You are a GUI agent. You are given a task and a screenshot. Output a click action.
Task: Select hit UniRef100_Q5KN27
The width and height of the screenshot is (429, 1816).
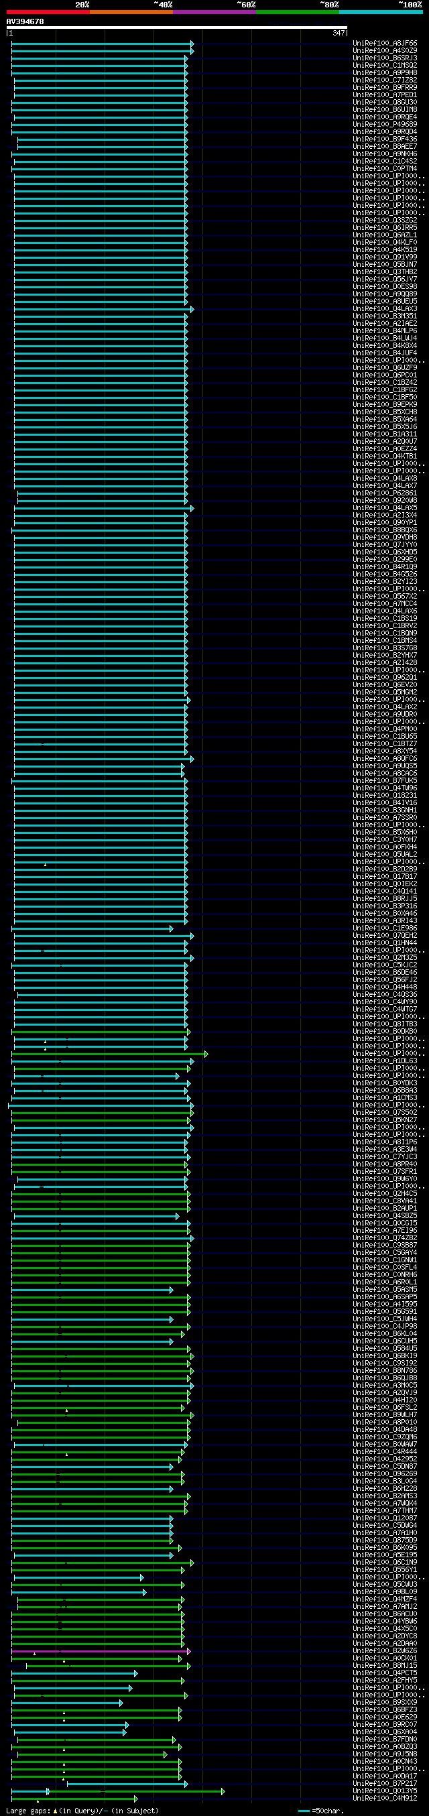385,1120
